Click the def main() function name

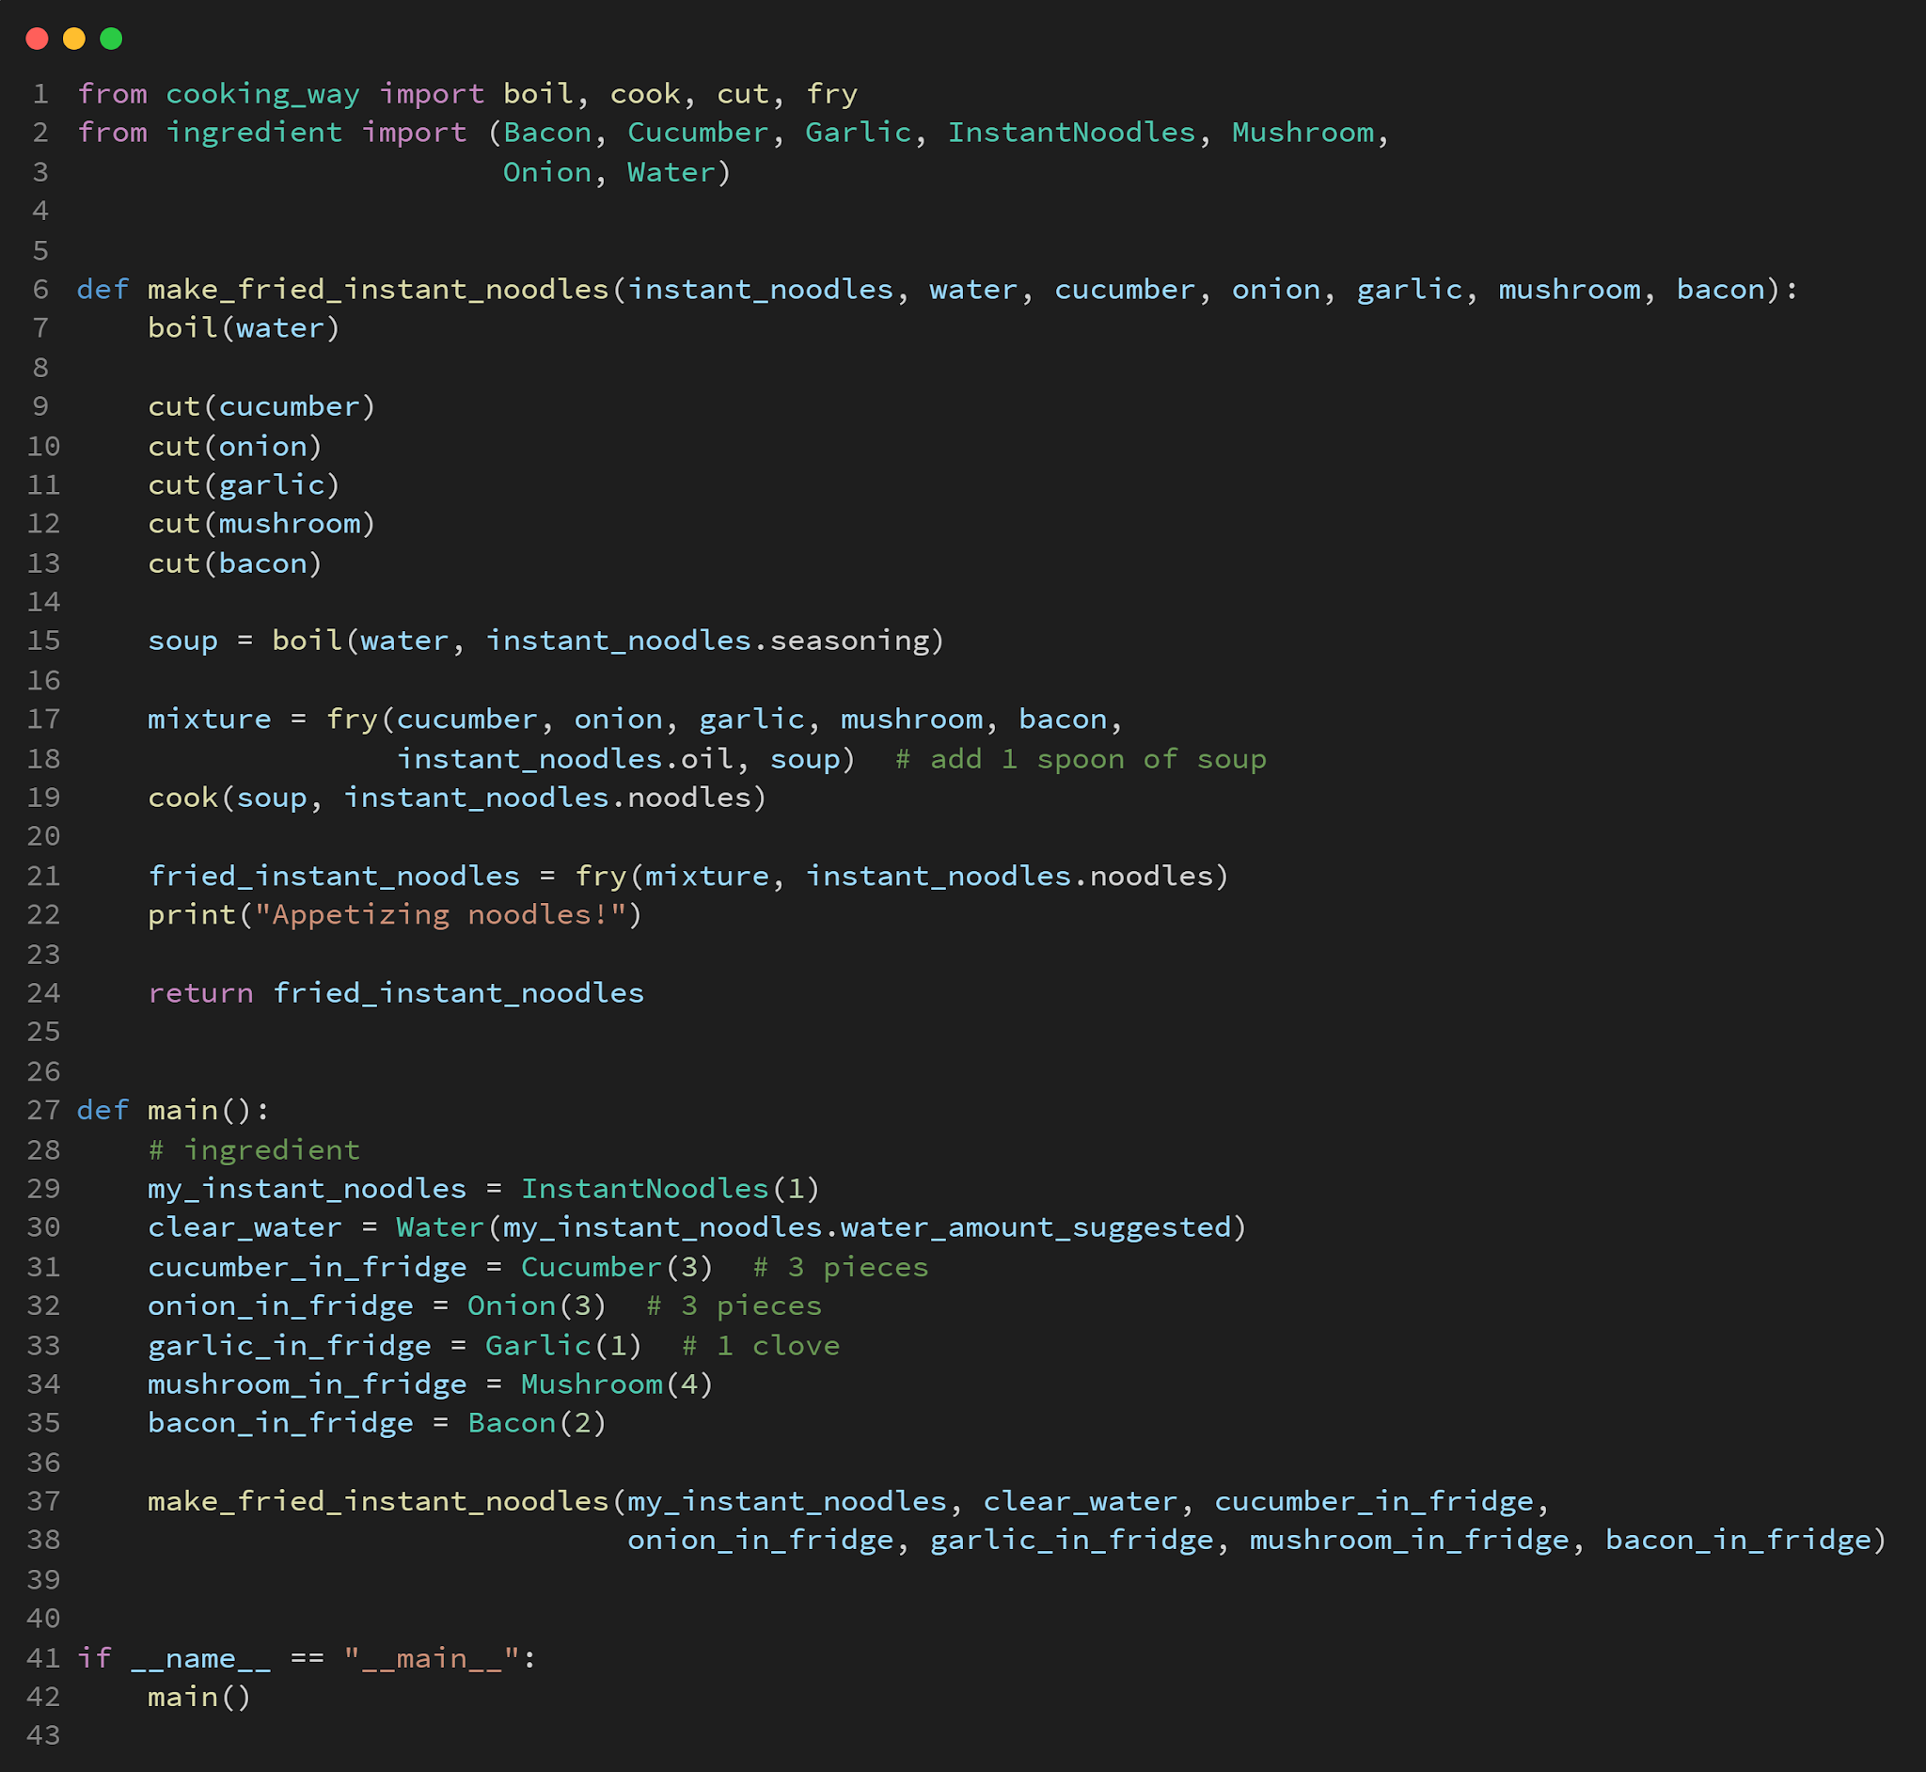pos(182,1110)
